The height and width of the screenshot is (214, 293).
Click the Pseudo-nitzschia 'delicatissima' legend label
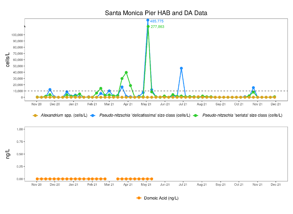click(145, 115)
